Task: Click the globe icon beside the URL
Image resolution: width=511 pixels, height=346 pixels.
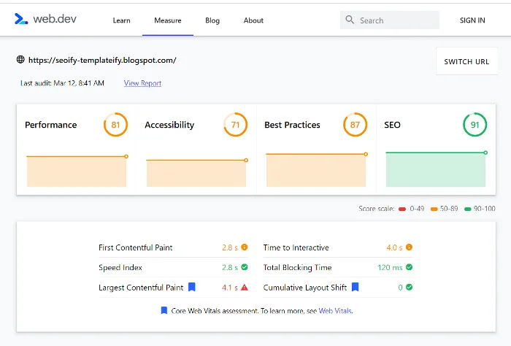Action: pos(20,60)
